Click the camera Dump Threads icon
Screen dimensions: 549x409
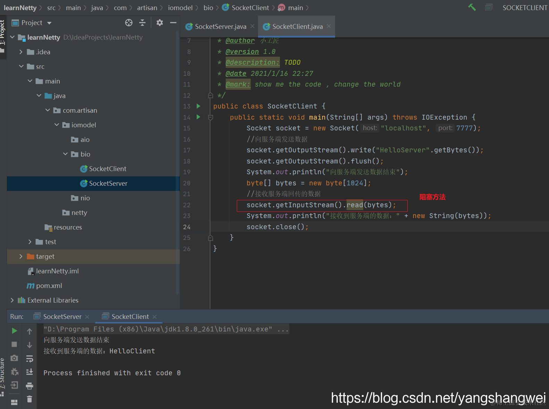(x=14, y=358)
